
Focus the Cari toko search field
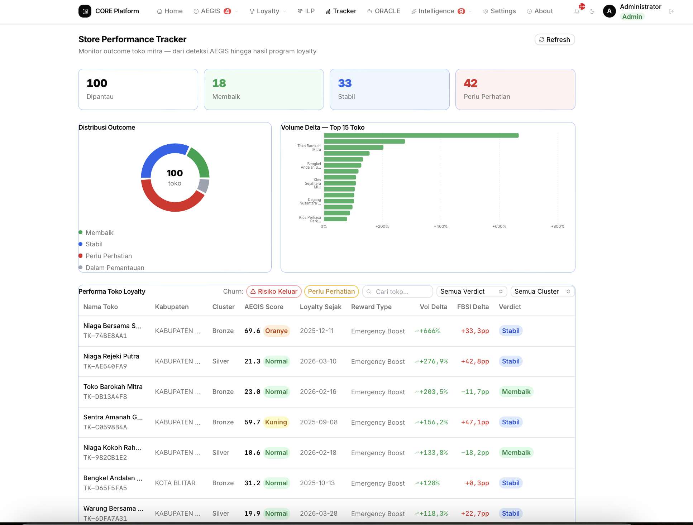(x=398, y=292)
